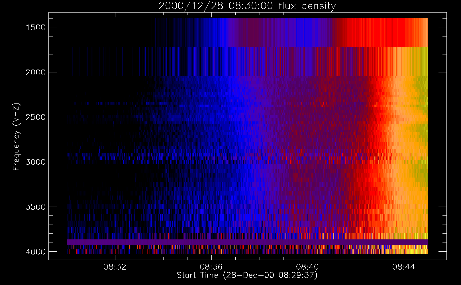
Task: Select the 4000 frequency axis label
Action: [x=36, y=252]
